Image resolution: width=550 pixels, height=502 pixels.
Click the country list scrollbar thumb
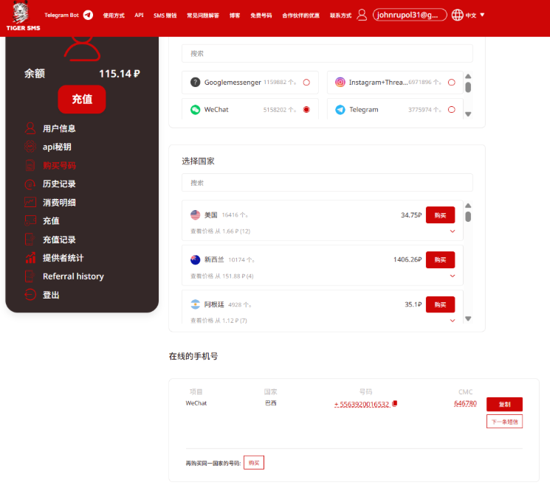(x=468, y=217)
